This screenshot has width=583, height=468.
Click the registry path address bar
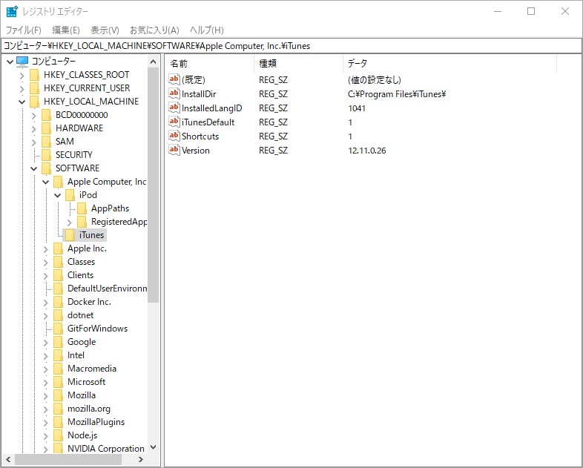291,46
